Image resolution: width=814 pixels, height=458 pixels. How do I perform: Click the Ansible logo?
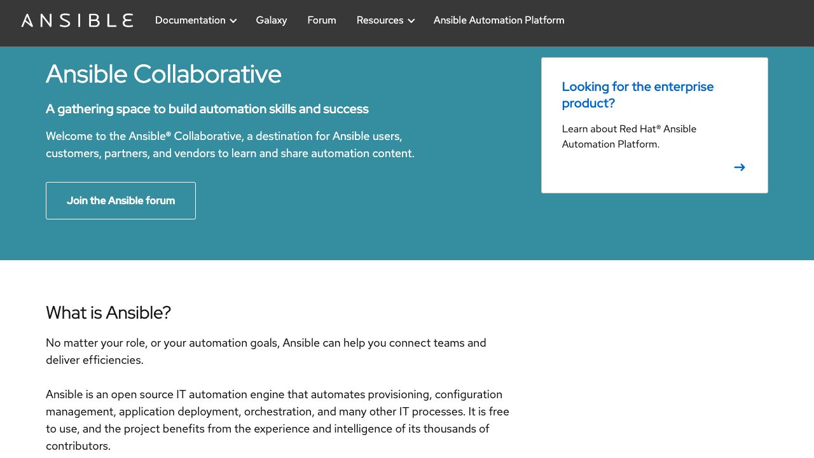(77, 20)
